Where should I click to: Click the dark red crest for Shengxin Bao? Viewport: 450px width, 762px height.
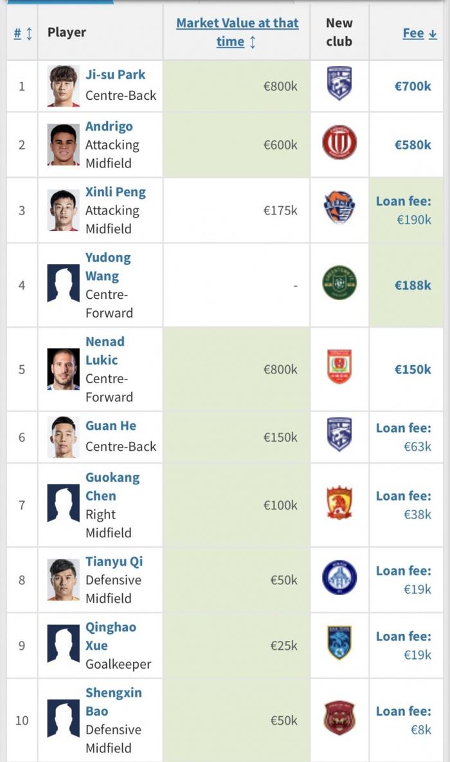[x=339, y=718]
